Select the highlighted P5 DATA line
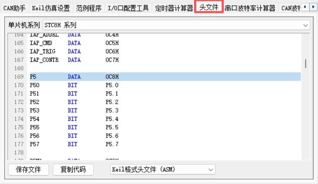 click(x=165, y=77)
